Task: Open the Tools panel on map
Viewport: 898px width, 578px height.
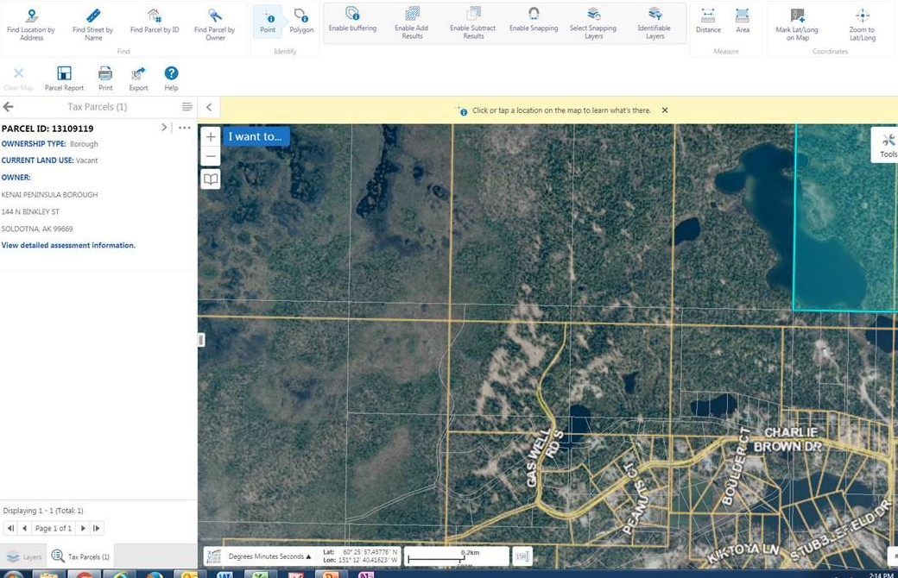Action: point(887,145)
